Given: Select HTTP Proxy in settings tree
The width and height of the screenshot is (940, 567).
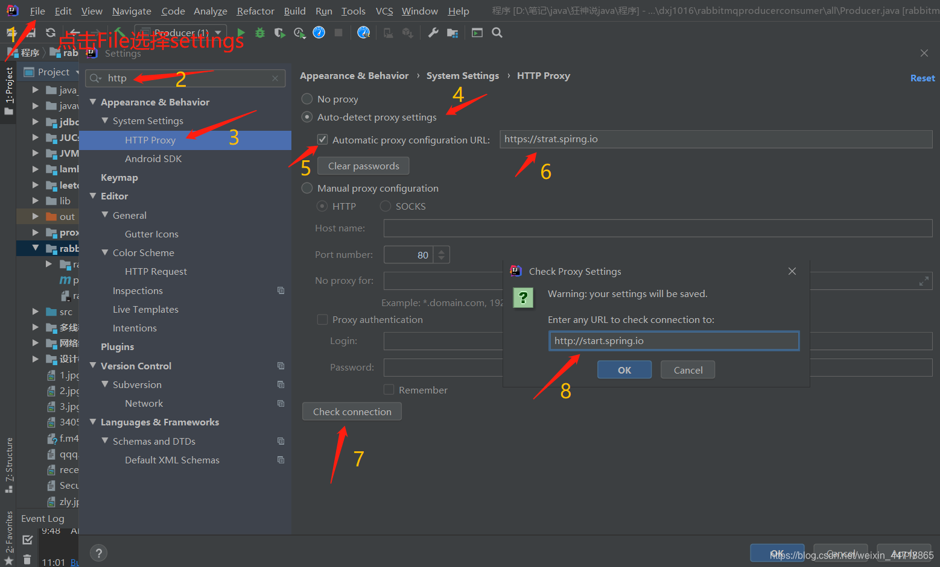Looking at the screenshot, I should [x=185, y=140].
